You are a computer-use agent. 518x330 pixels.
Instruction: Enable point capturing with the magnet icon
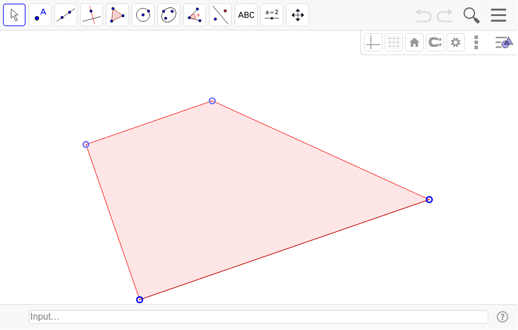435,42
